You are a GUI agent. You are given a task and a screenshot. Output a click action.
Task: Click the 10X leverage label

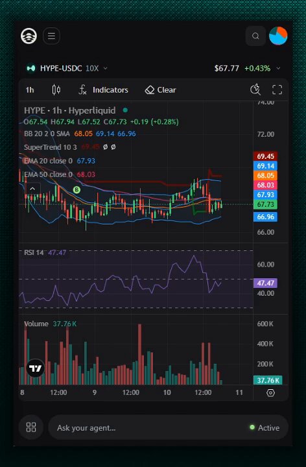(x=92, y=69)
